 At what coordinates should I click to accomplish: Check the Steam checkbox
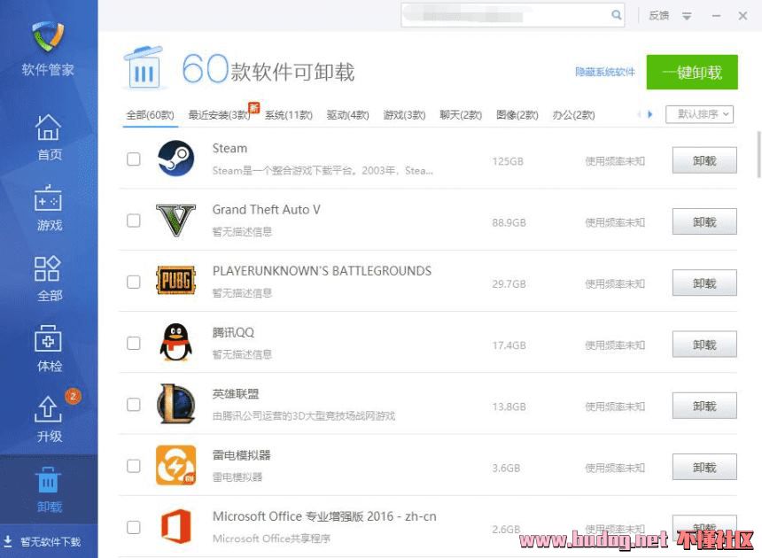click(x=134, y=159)
